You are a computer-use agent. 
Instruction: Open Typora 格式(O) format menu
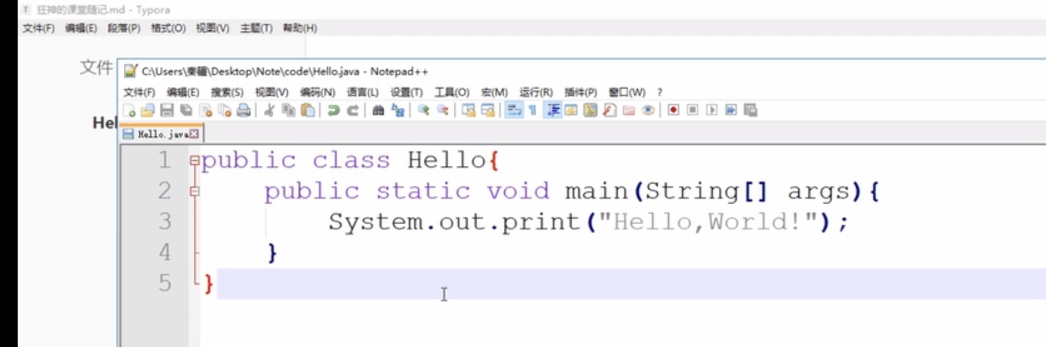168,28
